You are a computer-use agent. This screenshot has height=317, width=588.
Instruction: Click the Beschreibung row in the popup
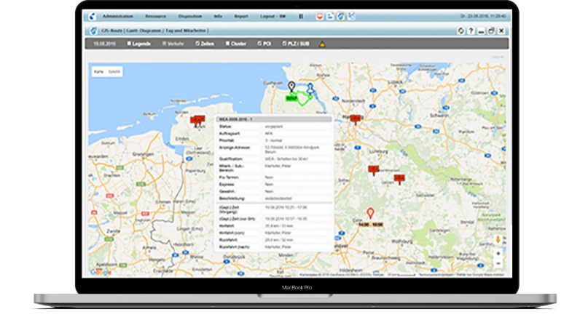274,198
